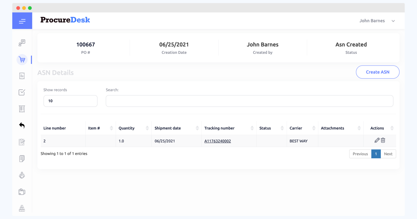Image resolution: width=417 pixels, height=219 pixels.
Task: Open the clipboard with pencil sidebar icon
Action: click(x=22, y=142)
